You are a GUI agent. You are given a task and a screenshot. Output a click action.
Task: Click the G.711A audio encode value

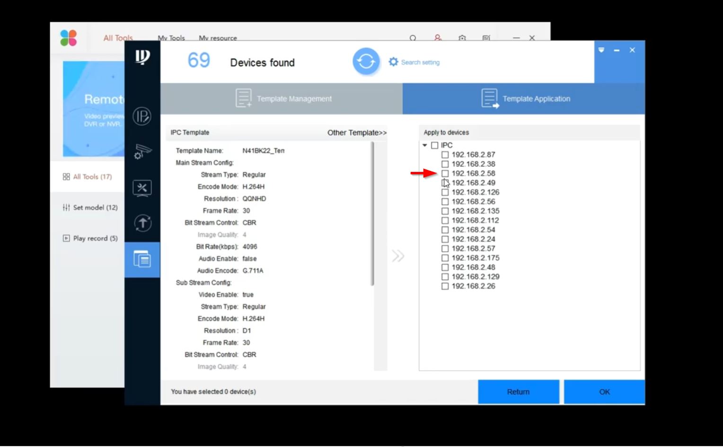[253, 271]
